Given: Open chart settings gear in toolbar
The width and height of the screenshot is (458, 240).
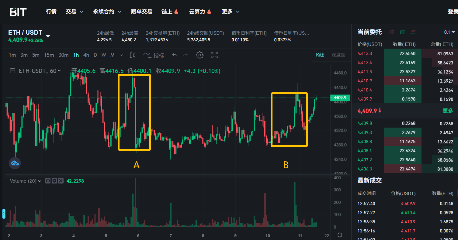Looking at the screenshot, I should point(200,55).
